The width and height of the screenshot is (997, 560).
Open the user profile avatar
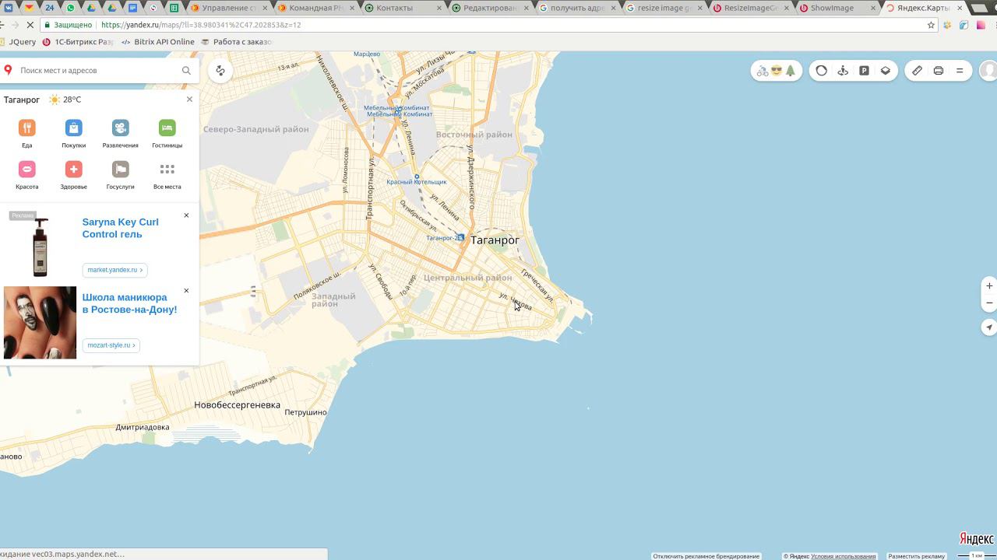(x=989, y=71)
